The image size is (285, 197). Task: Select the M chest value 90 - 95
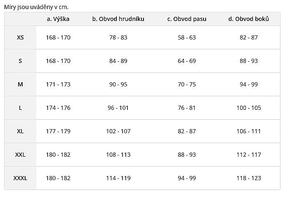(x=118, y=84)
